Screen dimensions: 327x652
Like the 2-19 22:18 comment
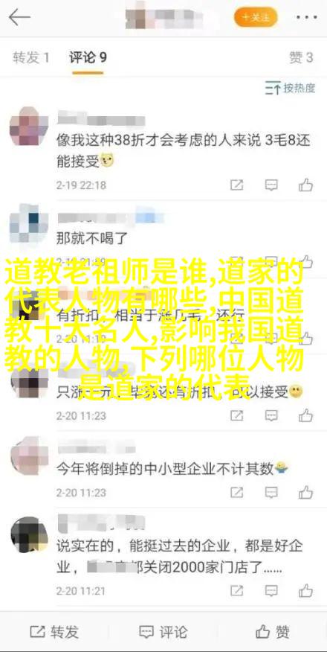(306, 185)
